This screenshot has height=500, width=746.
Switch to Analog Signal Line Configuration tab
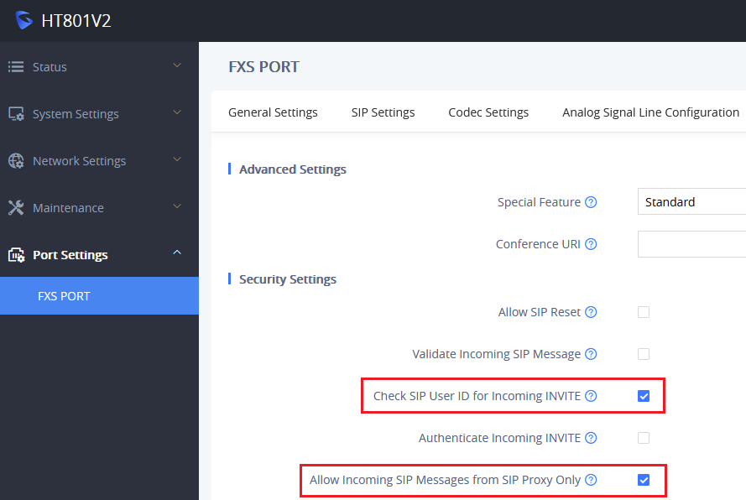(650, 112)
